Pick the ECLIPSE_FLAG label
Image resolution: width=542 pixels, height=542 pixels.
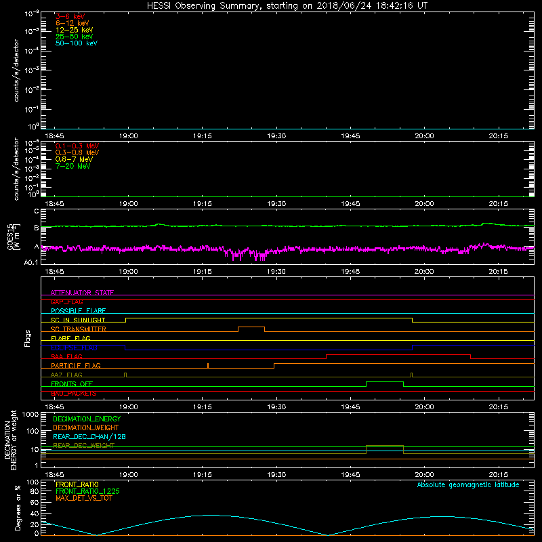tap(74, 348)
